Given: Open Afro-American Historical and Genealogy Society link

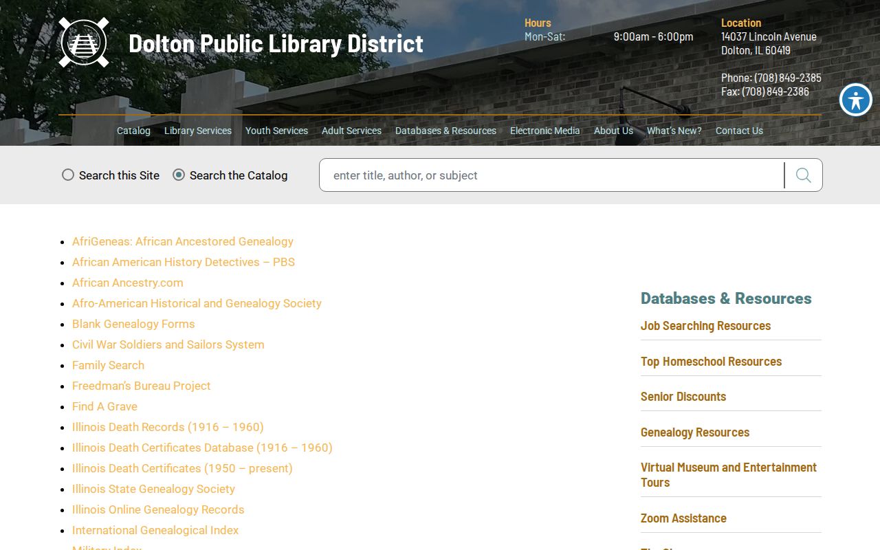Looking at the screenshot, I should click(x=197, y=303).
